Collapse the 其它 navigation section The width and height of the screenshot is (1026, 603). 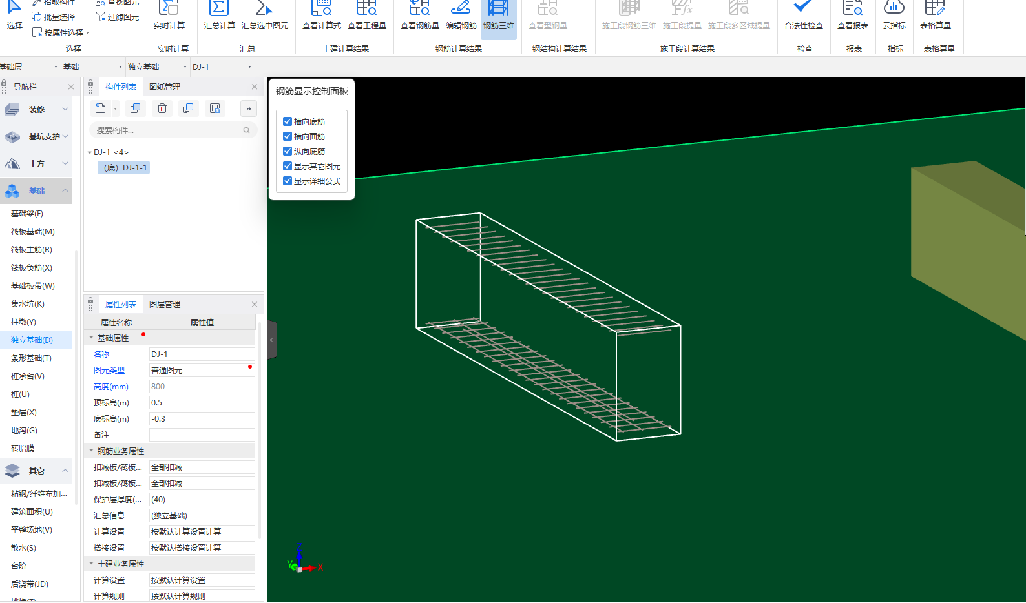[65, 471]
